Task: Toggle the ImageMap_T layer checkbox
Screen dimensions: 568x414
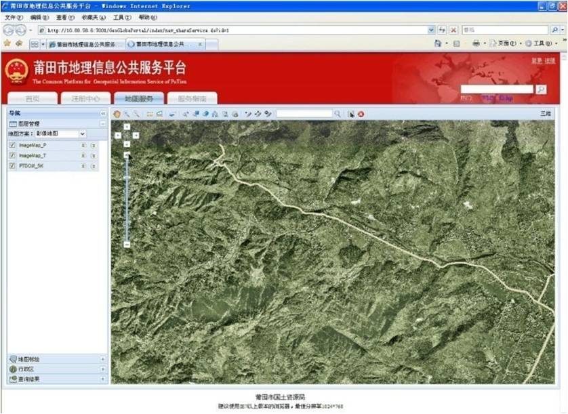Action: [12, 155]
